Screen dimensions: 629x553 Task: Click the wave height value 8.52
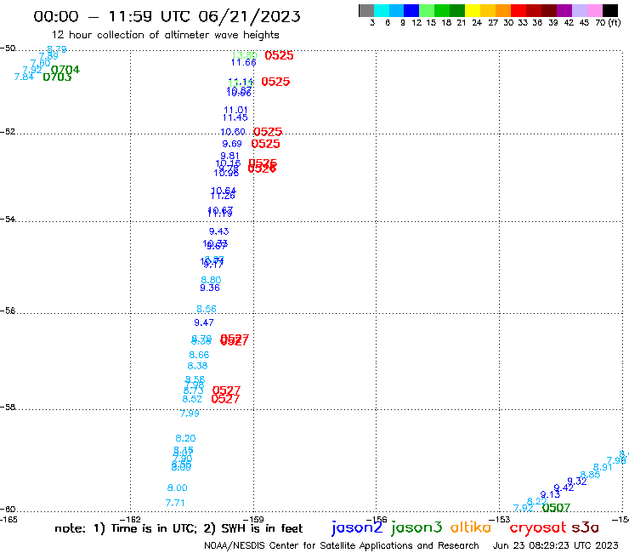192,399
